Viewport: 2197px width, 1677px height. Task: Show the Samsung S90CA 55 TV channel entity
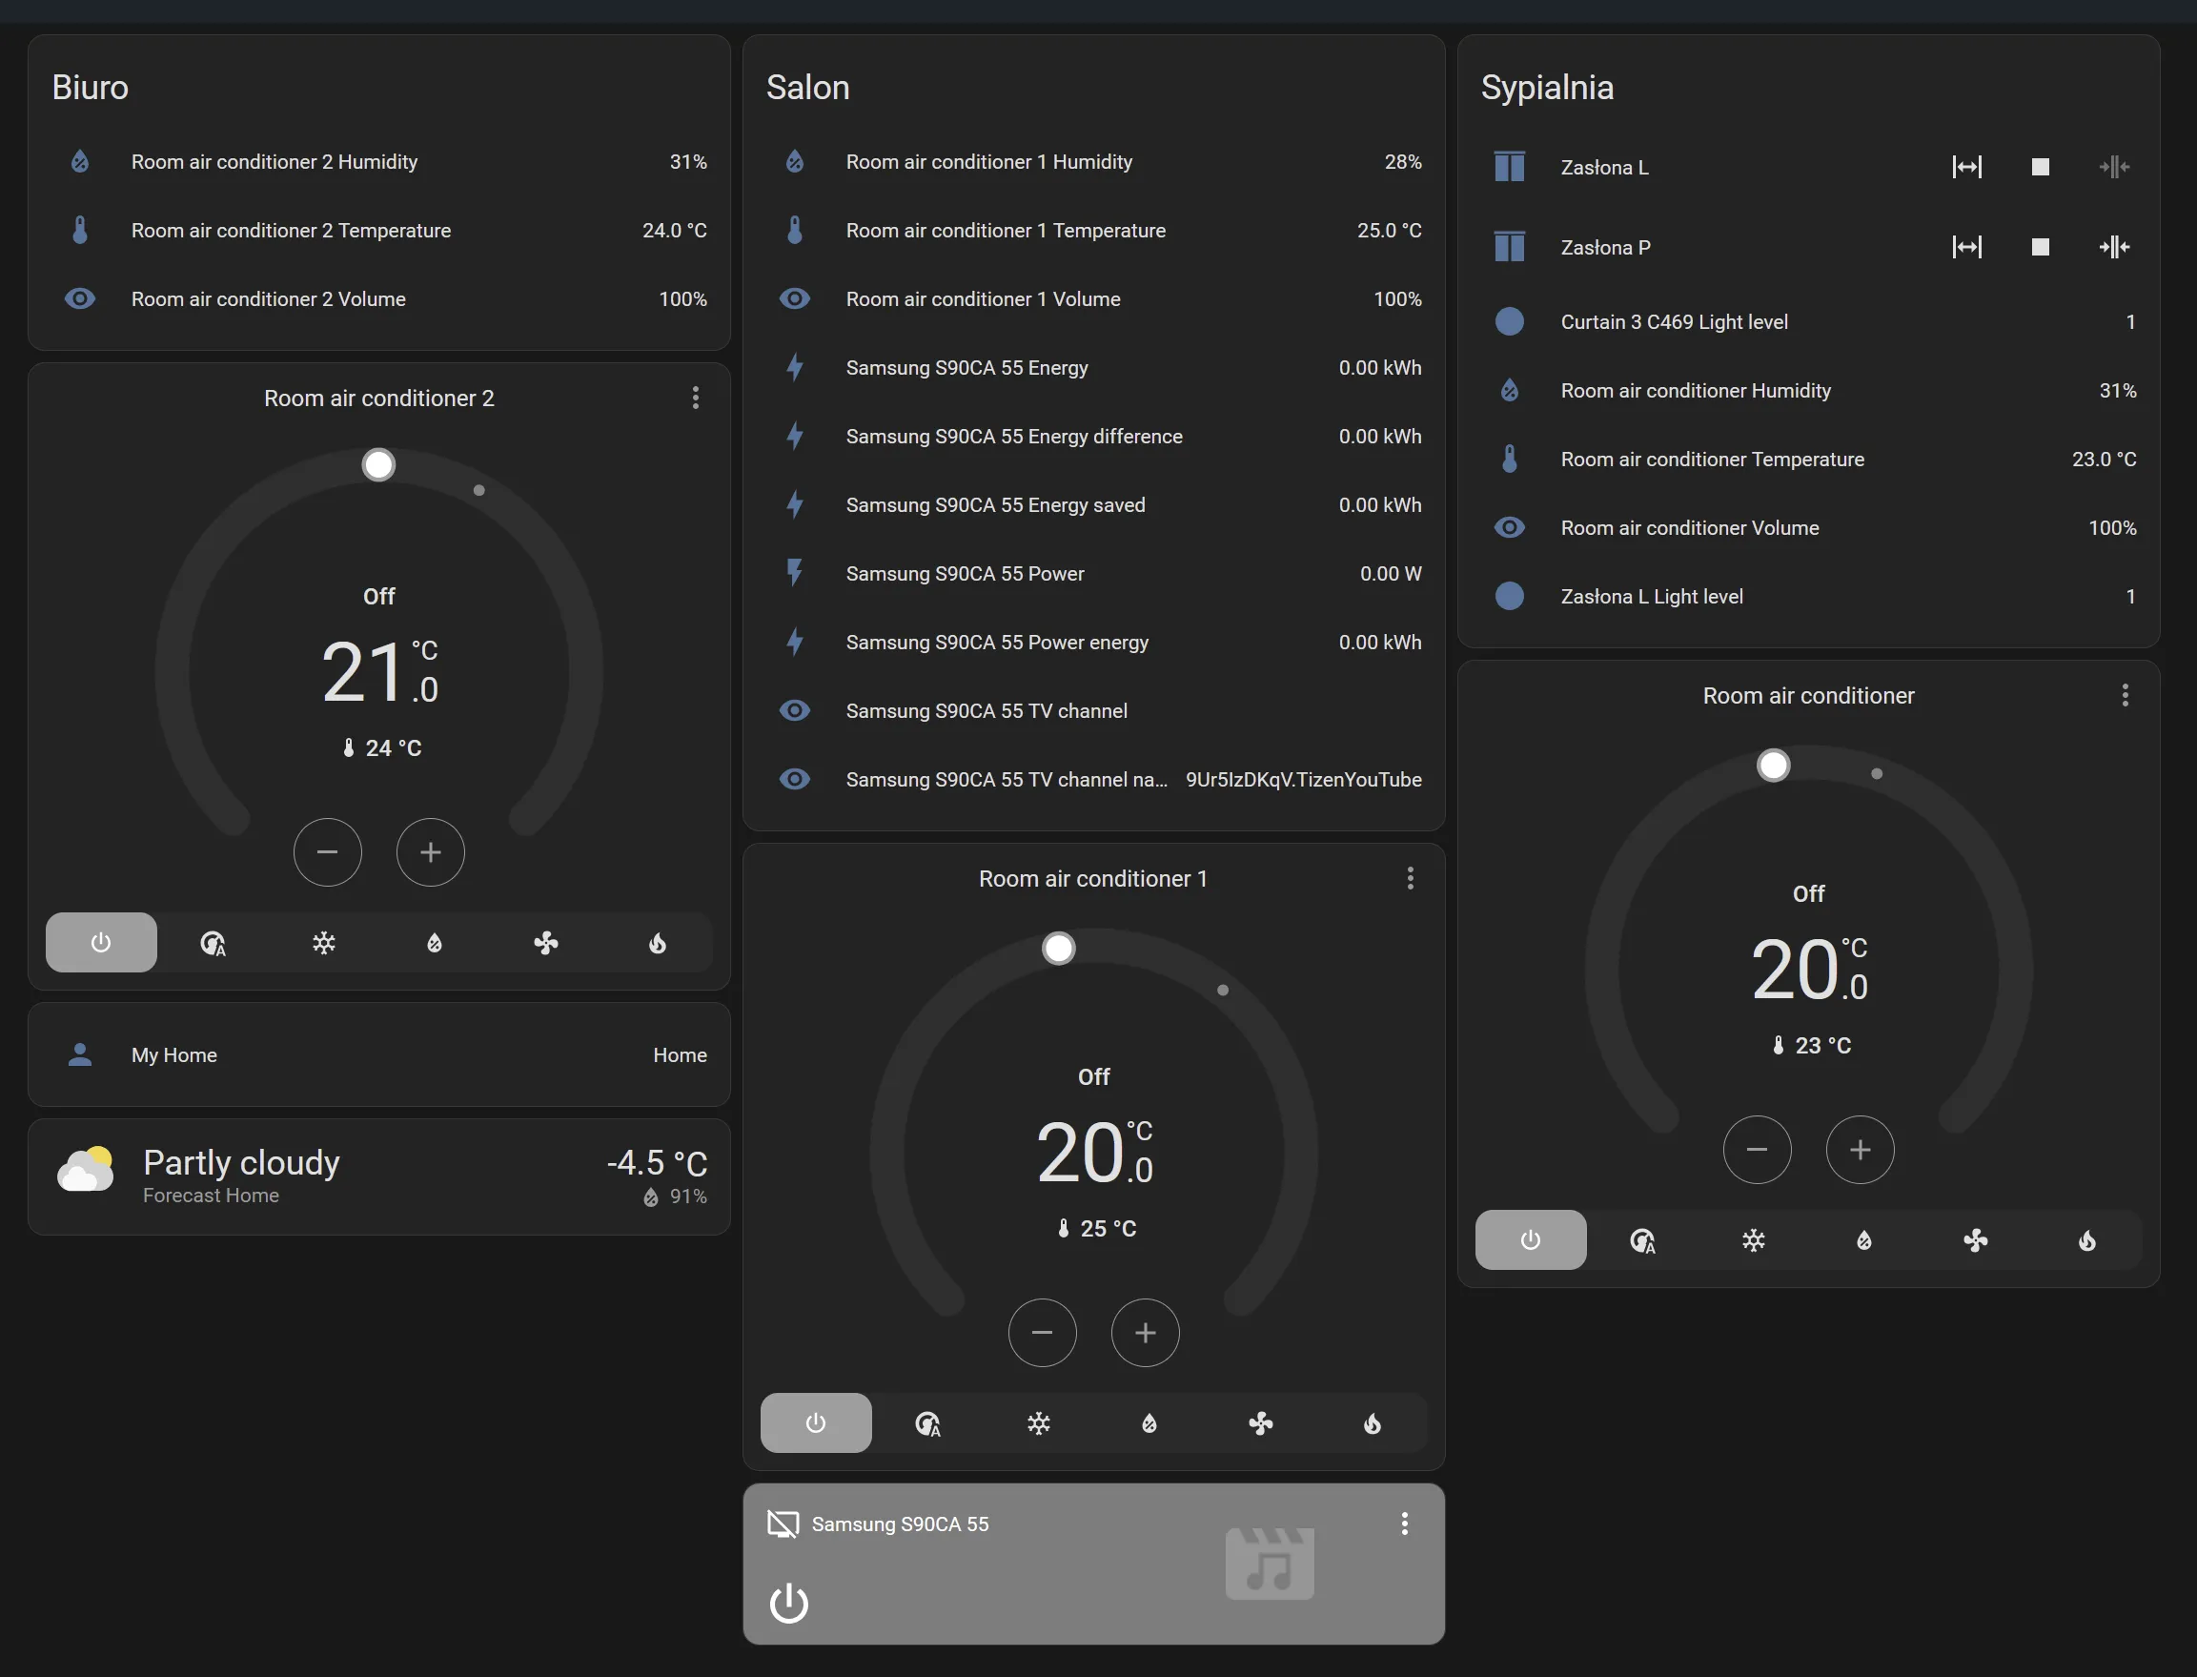coord(986,710)
